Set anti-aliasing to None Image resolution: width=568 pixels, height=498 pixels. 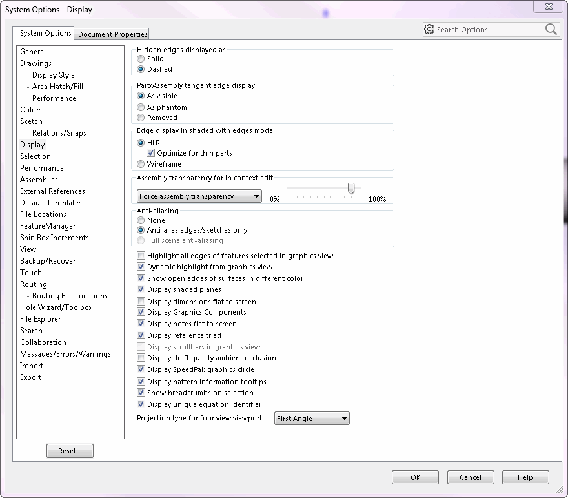tap(141, 220)
